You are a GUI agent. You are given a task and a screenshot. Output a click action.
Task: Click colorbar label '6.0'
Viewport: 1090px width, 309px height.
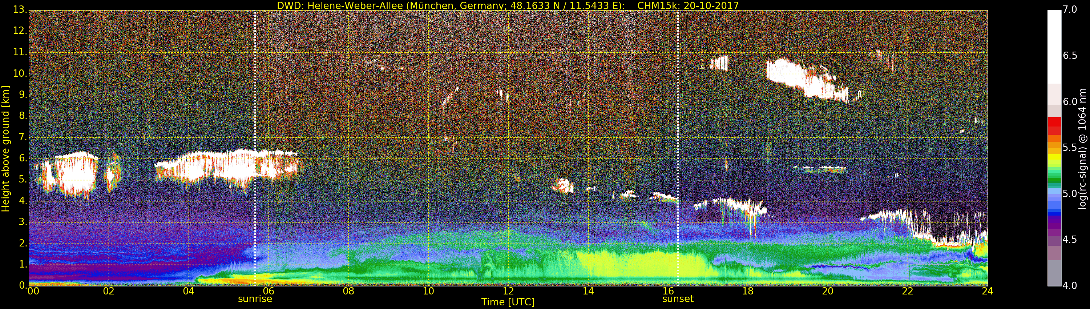(x=1070, y=101)
